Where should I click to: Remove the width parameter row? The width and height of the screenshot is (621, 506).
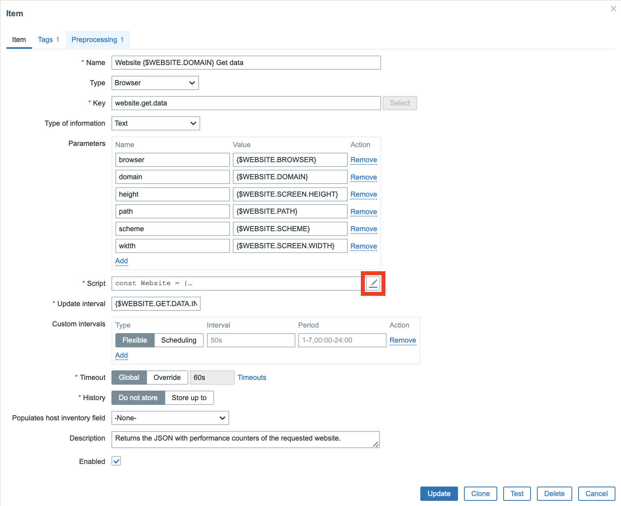point(363,246)
